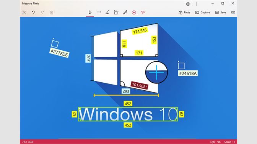Select the pointer cursor tool

point(90,13)
